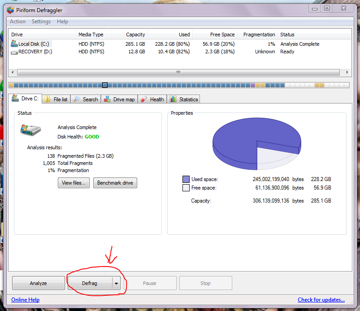Viewport: 360px width, 311px height.
Task: Click the View files... button
Action: point(74,183)
